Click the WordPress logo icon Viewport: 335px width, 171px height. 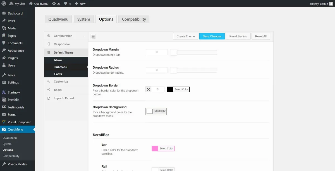pos(4,4)
